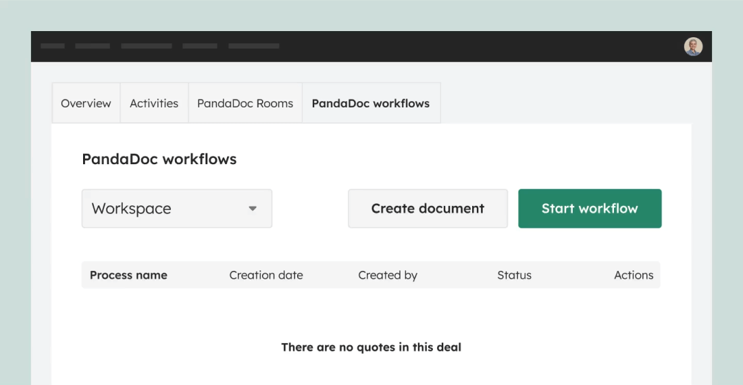Click the Actions column header

[x=634, y=275]
